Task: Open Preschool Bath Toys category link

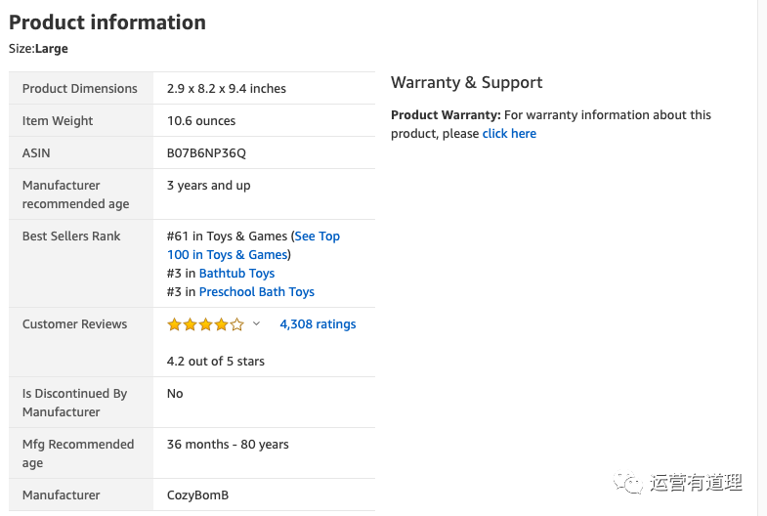Action: click(257, 292)
